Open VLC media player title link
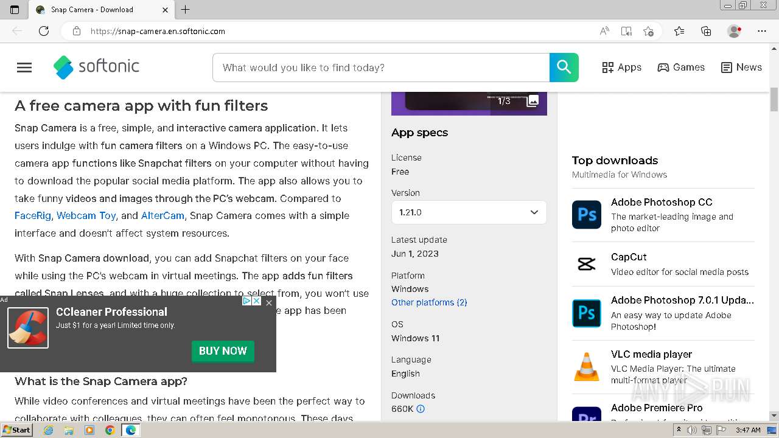Image resolution: width=779 pixels, height=438 pixels. [x=651, y=354]
